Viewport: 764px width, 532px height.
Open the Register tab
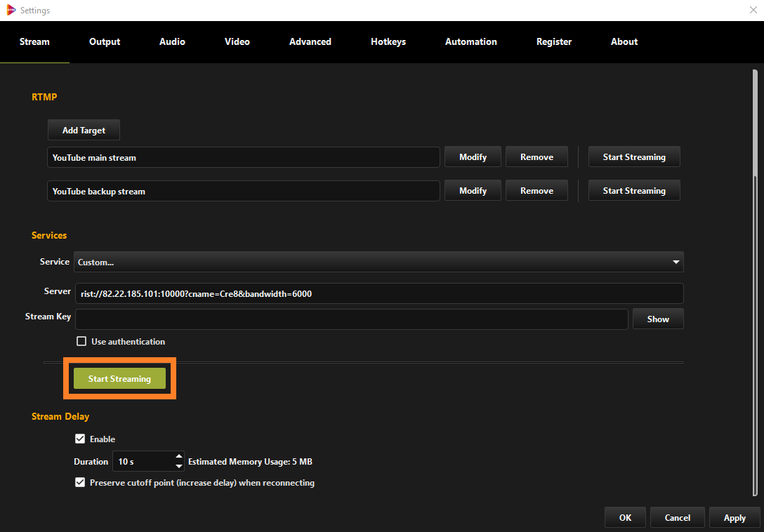tap(554, 41)
